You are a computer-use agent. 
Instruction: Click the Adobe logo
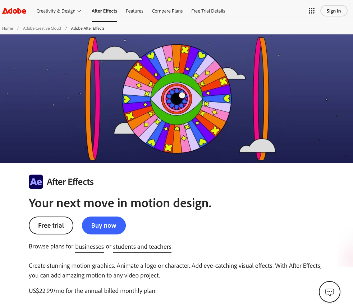click(14, 11)
